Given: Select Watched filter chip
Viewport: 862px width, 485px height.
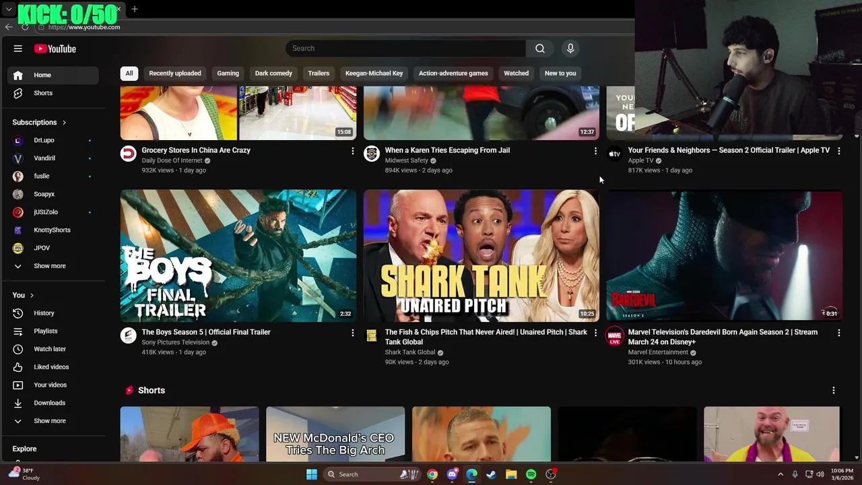Looking at the screenshot, I should (516, 73).
